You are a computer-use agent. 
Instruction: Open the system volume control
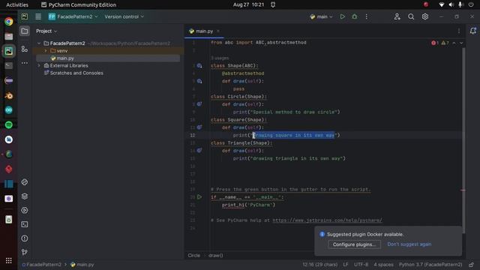click(451, 4)
